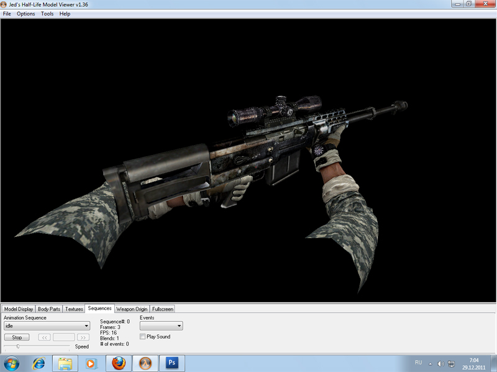Click the volume speaker tray icon
This screenshot has height=372, width=497.
[440, 364]
